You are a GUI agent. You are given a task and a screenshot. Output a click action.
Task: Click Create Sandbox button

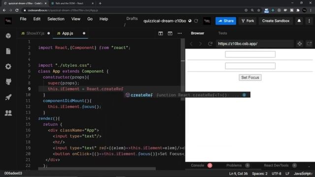point(276,21)
